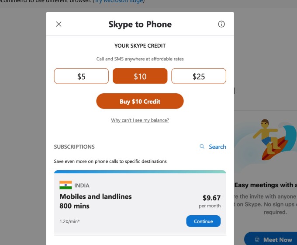297x245 pixels.
Task: Close the Skype to Phone dialog
Action: (59, 24)
